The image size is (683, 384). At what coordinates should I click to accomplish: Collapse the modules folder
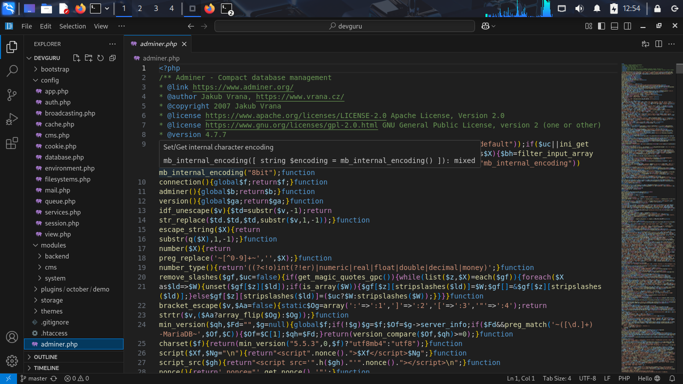(53, 245)
